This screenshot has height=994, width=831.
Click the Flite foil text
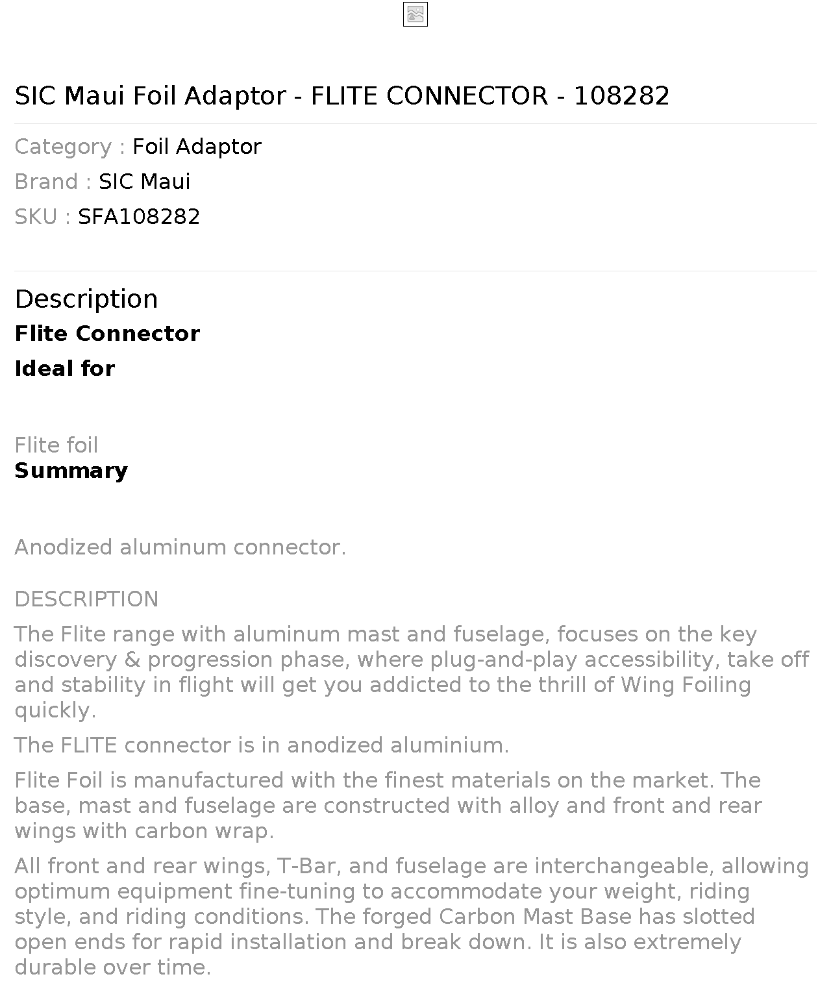56,445
